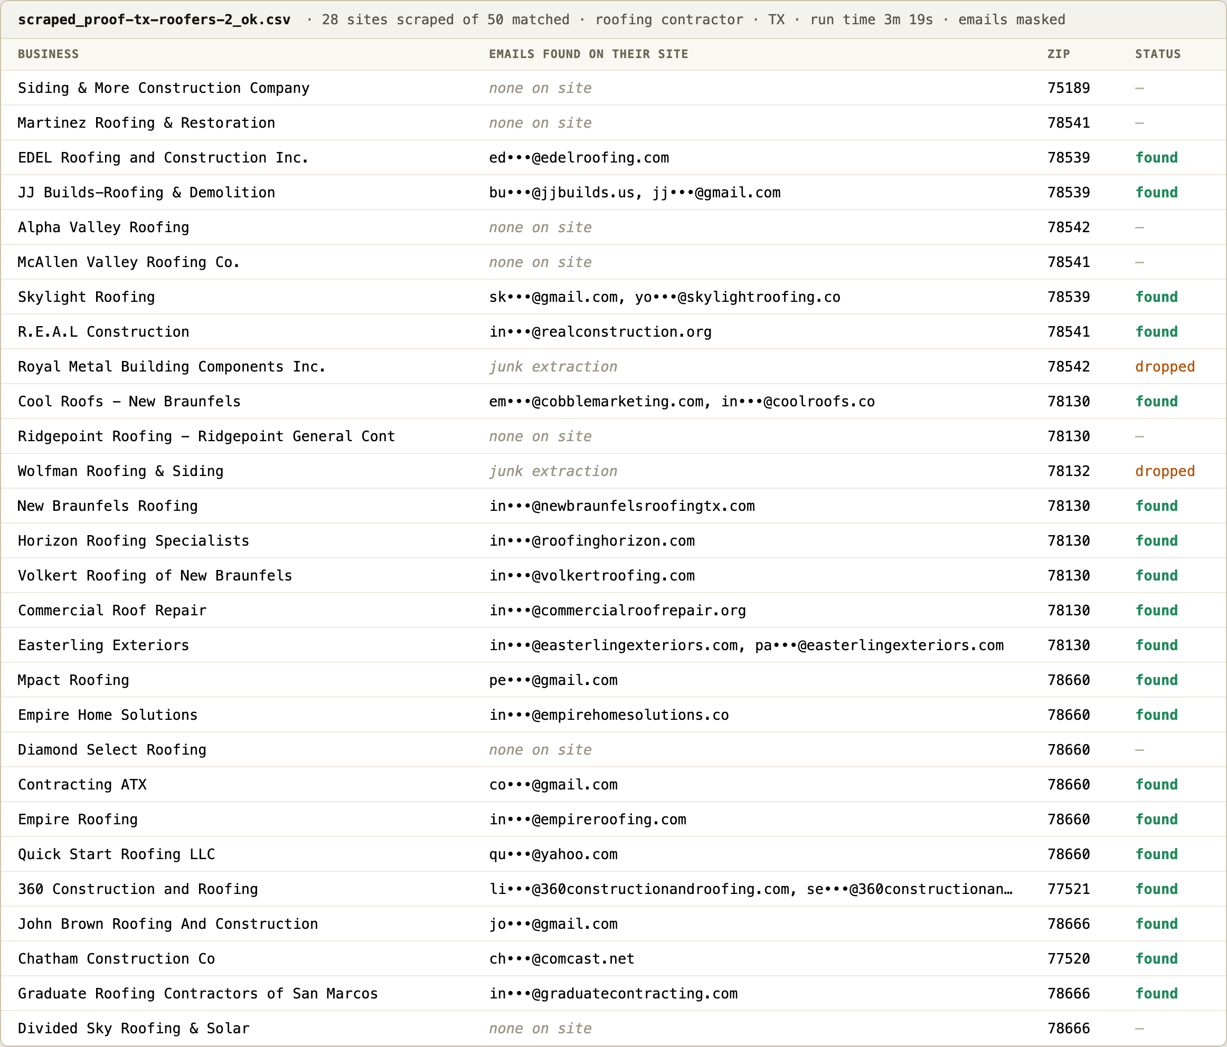Image resolution: width=1227 pixels, height=1047 pixels.
Task: Select John Brown Roofing And Construction
Action: (167, 925)
